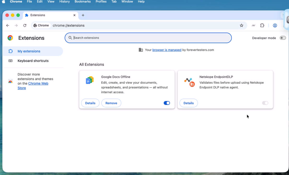Open the File menu
Image resolution: width=289 pixels, height=175 pixels.
[29, 2]
